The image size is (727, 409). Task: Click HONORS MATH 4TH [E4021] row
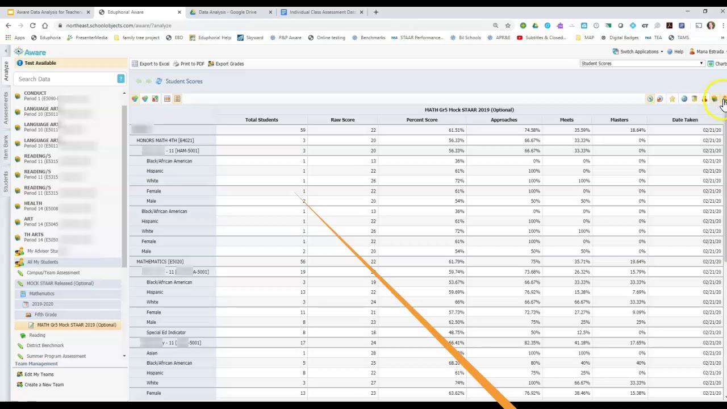(427, 140)
